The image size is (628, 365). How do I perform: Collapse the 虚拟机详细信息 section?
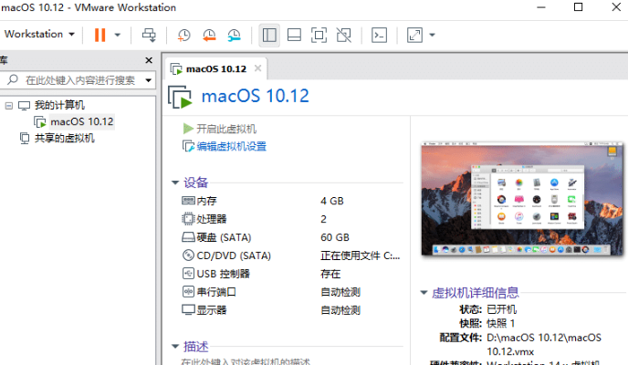424,293
